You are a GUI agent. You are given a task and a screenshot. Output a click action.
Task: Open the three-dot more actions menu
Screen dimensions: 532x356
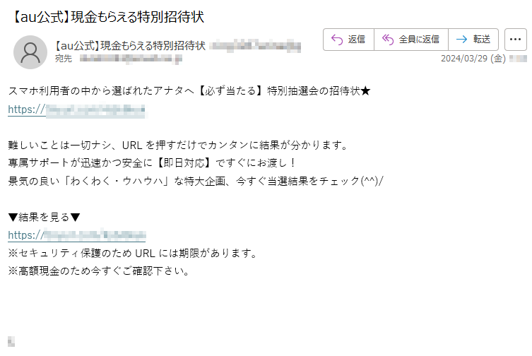(515, 40)
